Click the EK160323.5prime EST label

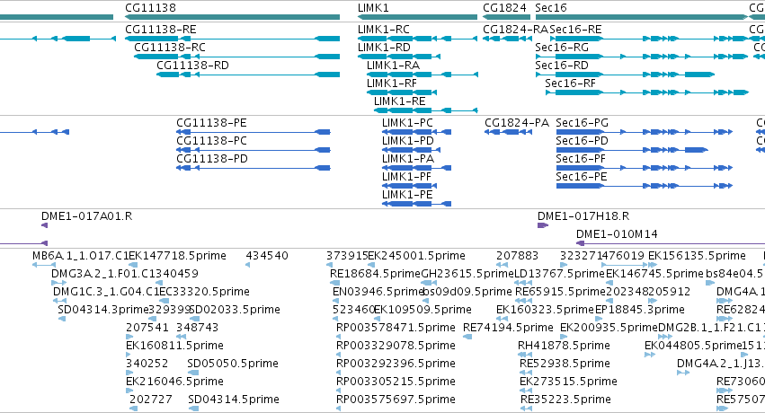[545, 310]
